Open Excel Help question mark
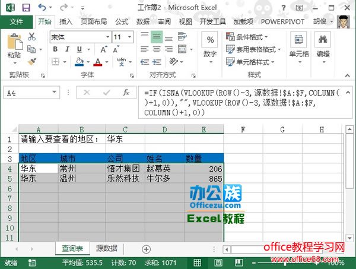Viewport: 356px width, 269px height. (284, 8)
